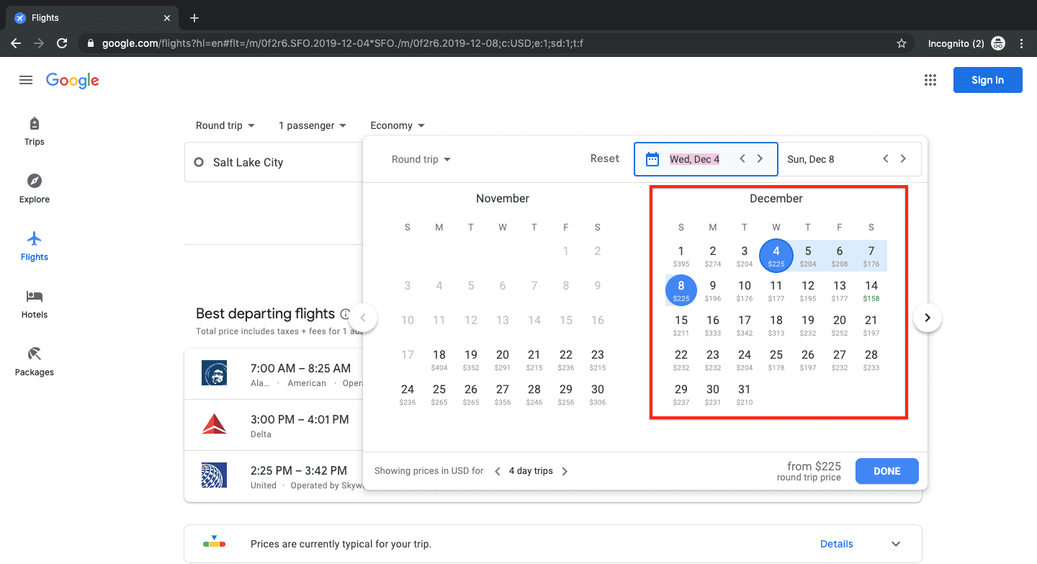Go to Trips in the sidebar
Image resolution: width=1037 pixels, height=564 pixels.
click(35, 131)
